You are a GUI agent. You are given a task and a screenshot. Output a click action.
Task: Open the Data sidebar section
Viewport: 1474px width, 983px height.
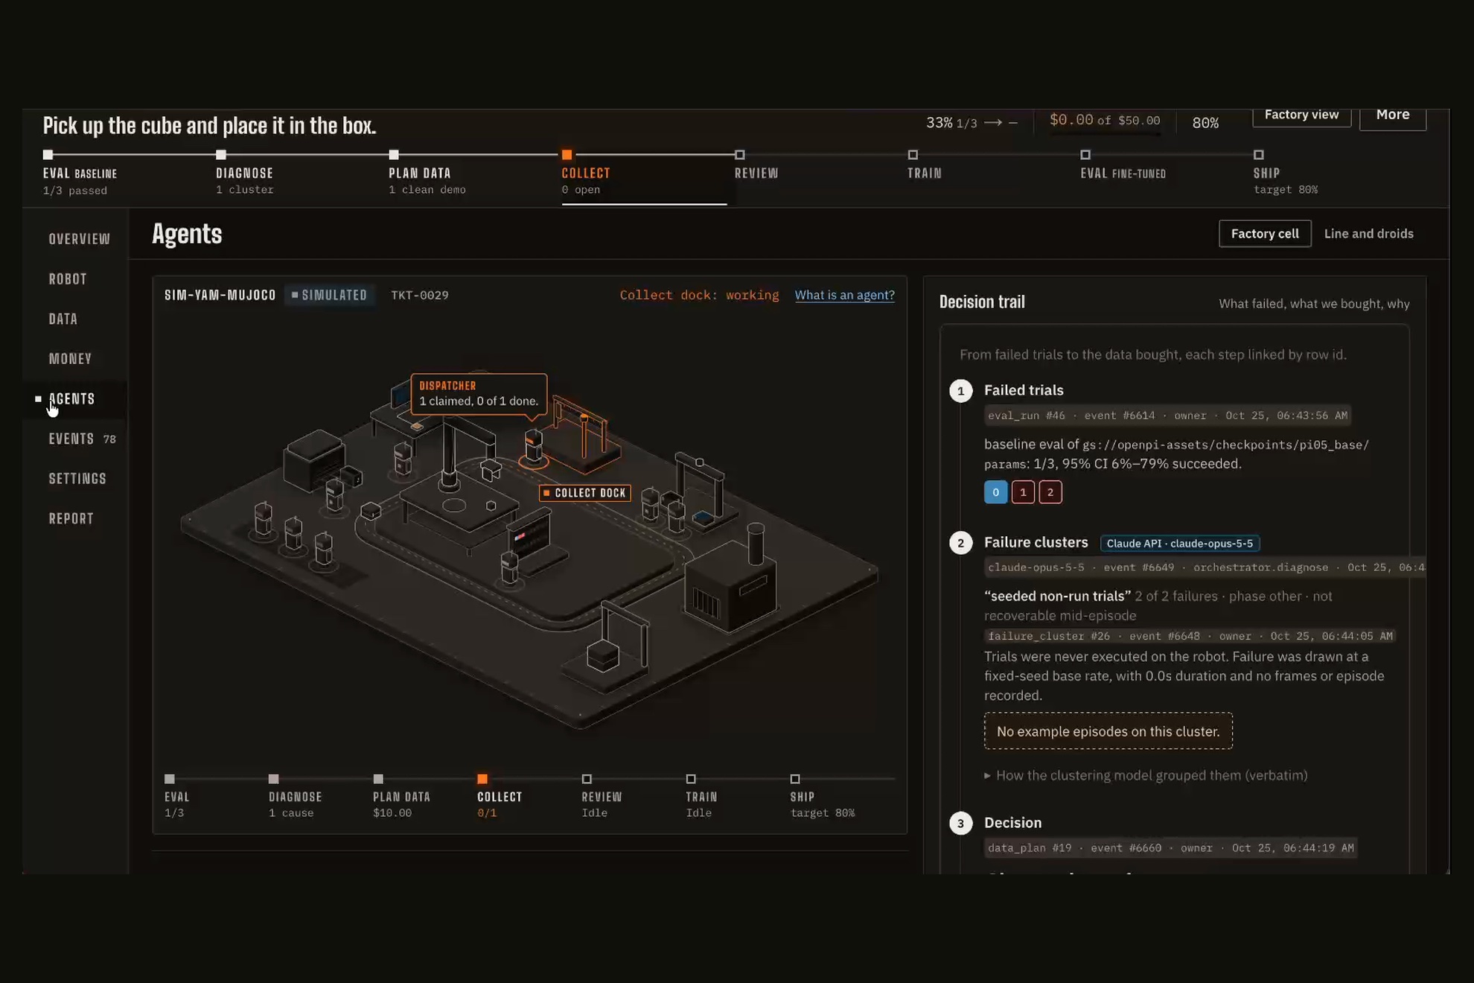pyautogui.click(x=63, y=319)
